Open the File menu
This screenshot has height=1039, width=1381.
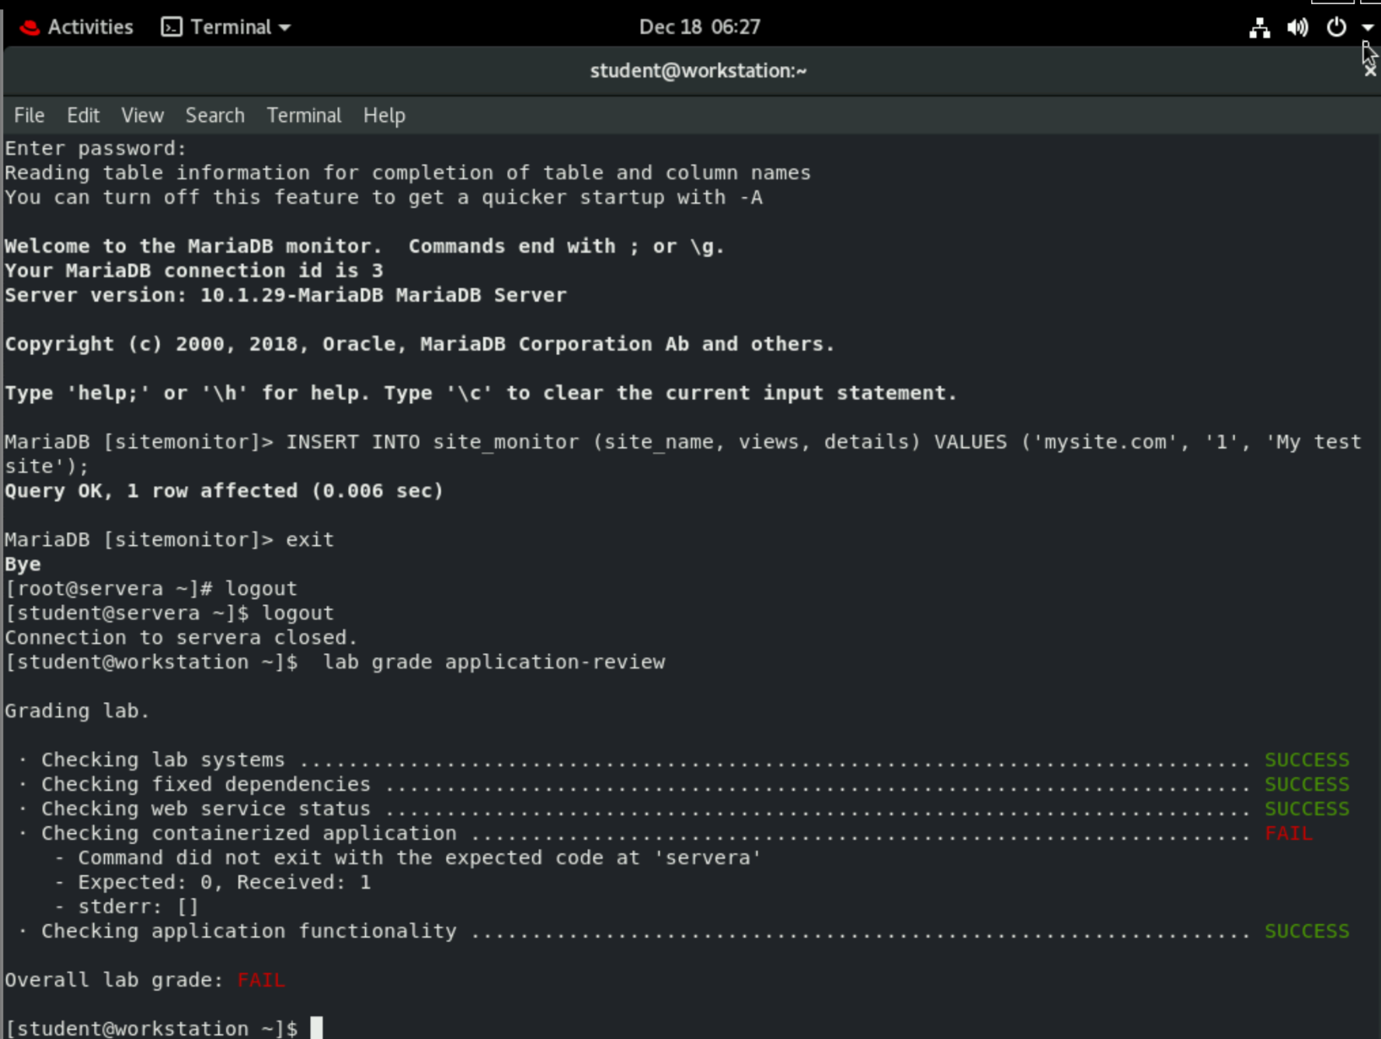tap(30, 116)
